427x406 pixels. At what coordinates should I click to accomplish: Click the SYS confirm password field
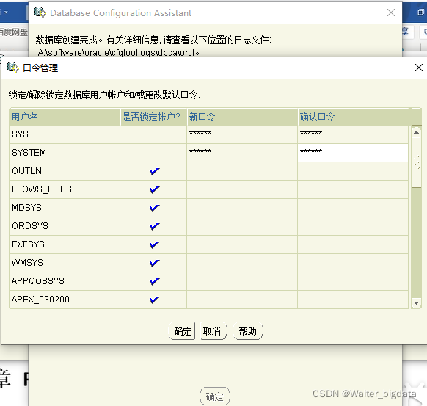[x=353, y=134]
